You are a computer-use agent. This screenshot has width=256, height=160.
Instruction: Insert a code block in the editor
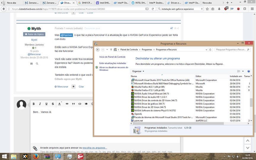[x=80, y=104]
